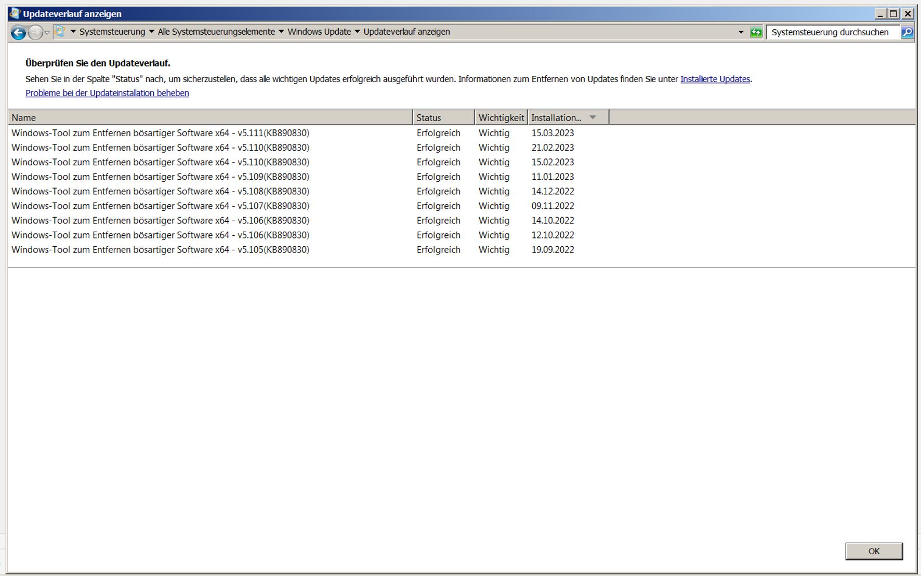The width and height of the screenshot is (921, 576).
Task: Click Wichtig in the 12.10.2022 row
Action: click(x=494, y=235)
